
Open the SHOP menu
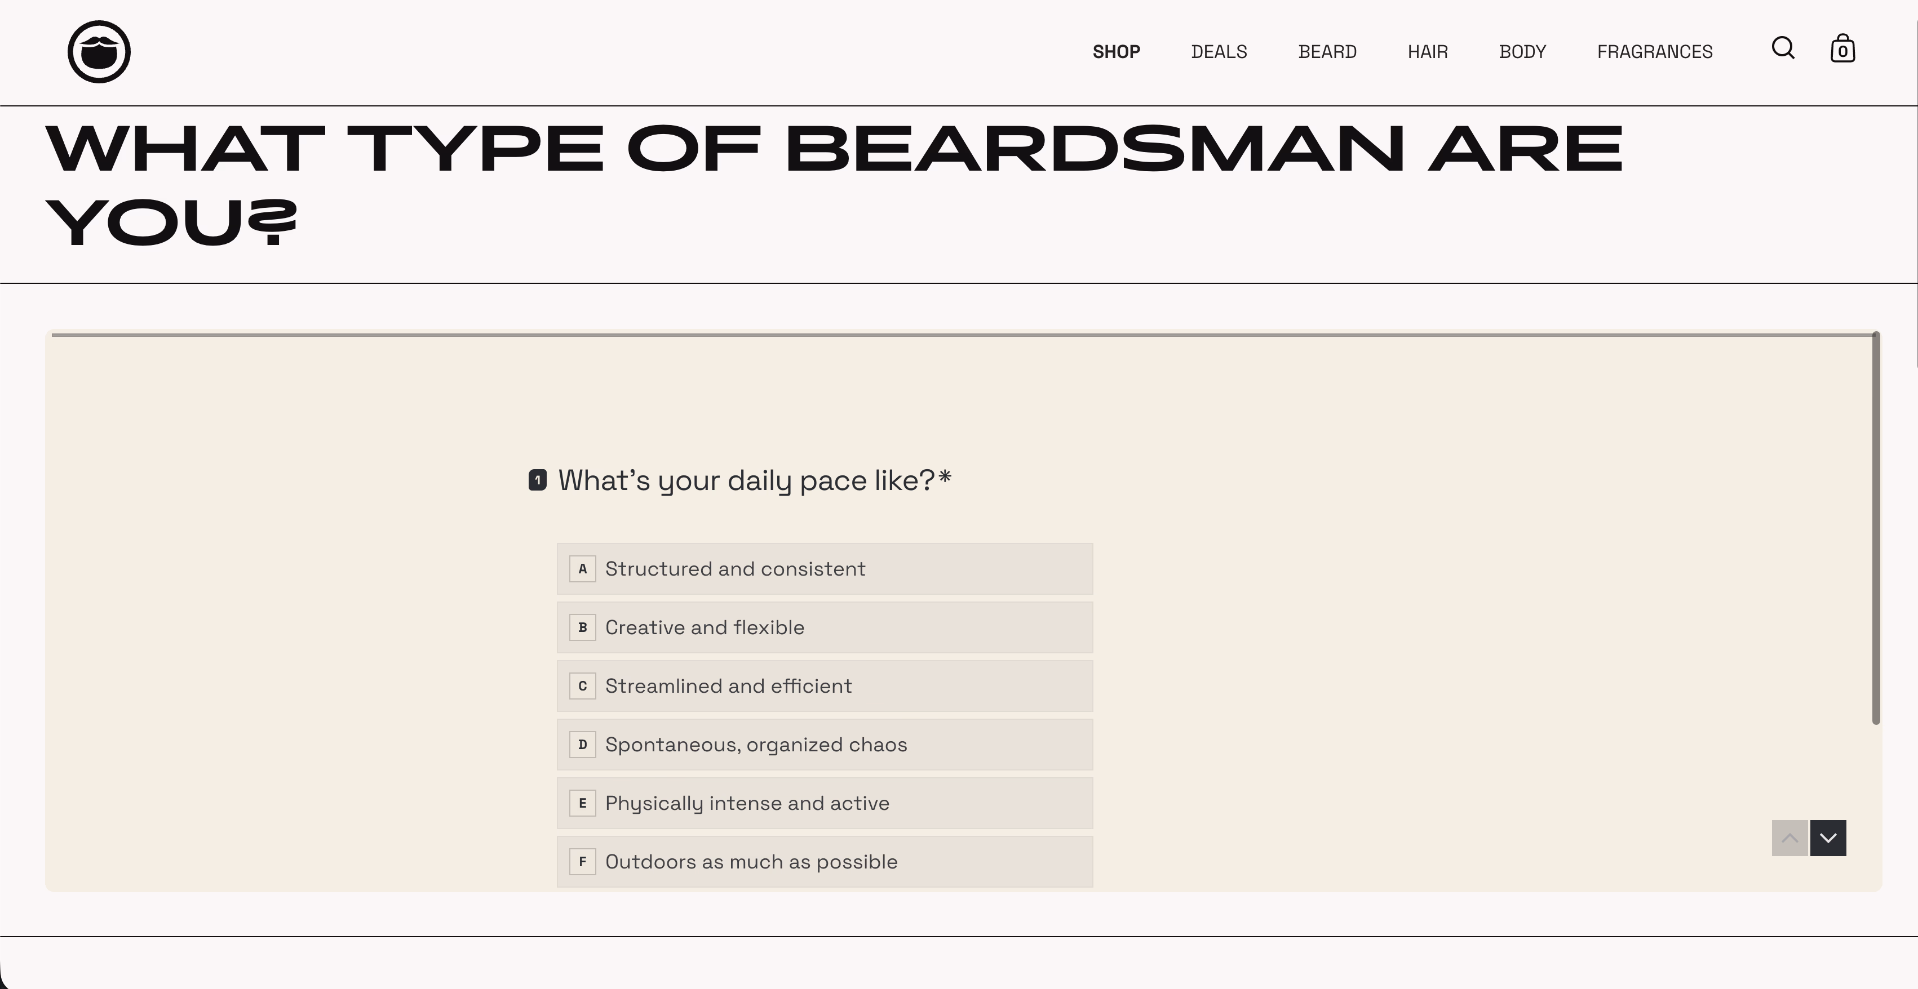[1116, 52]
